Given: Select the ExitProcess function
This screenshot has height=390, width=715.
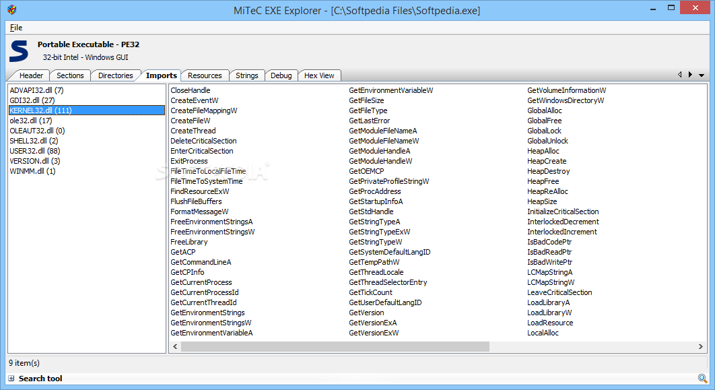Looking at the screenshot, I should pos(189,161).
